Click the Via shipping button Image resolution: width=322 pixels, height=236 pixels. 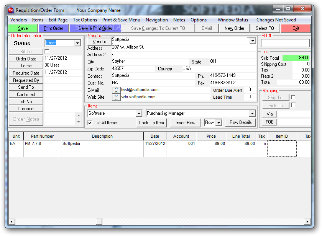point(269,114)
